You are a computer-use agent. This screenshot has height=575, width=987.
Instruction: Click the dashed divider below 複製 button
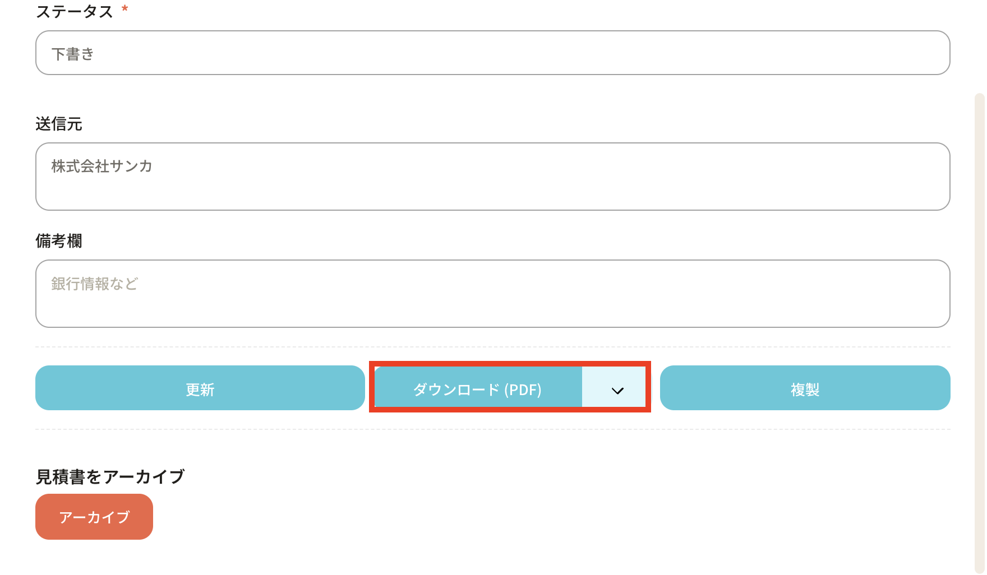492,429
